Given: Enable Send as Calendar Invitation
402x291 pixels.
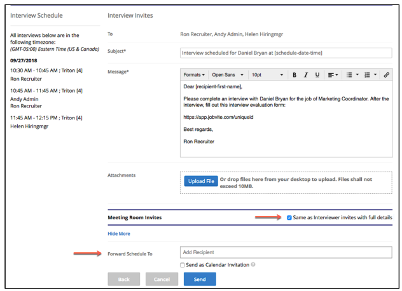Looking at the screenshot, I should tap(183, 265).
